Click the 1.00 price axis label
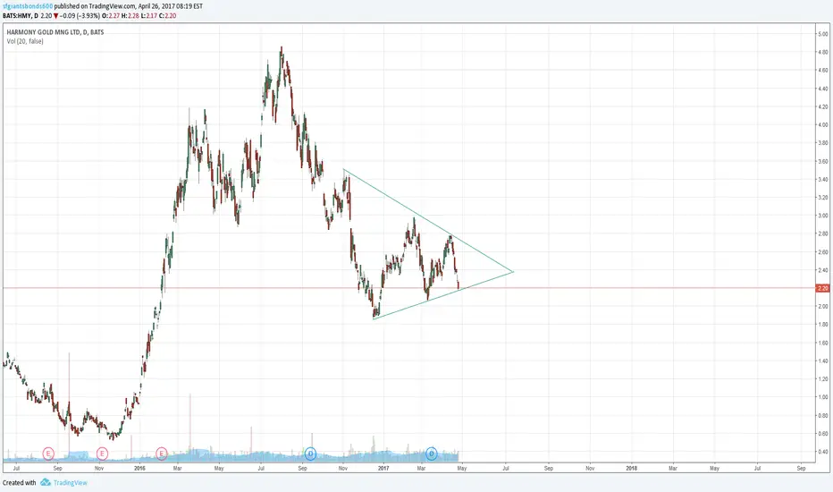This screenshot has width=833, height=492. point(823,397)
